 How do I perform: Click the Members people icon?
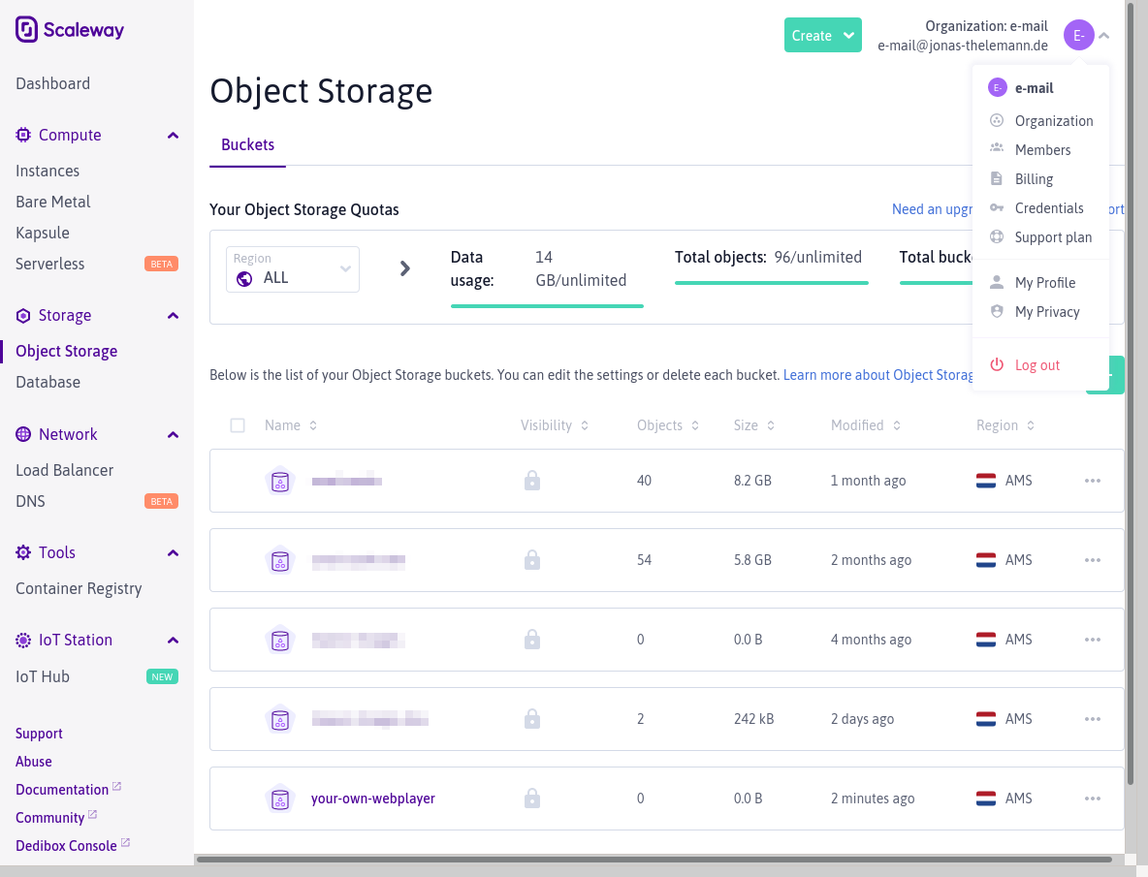click(997, 147)
